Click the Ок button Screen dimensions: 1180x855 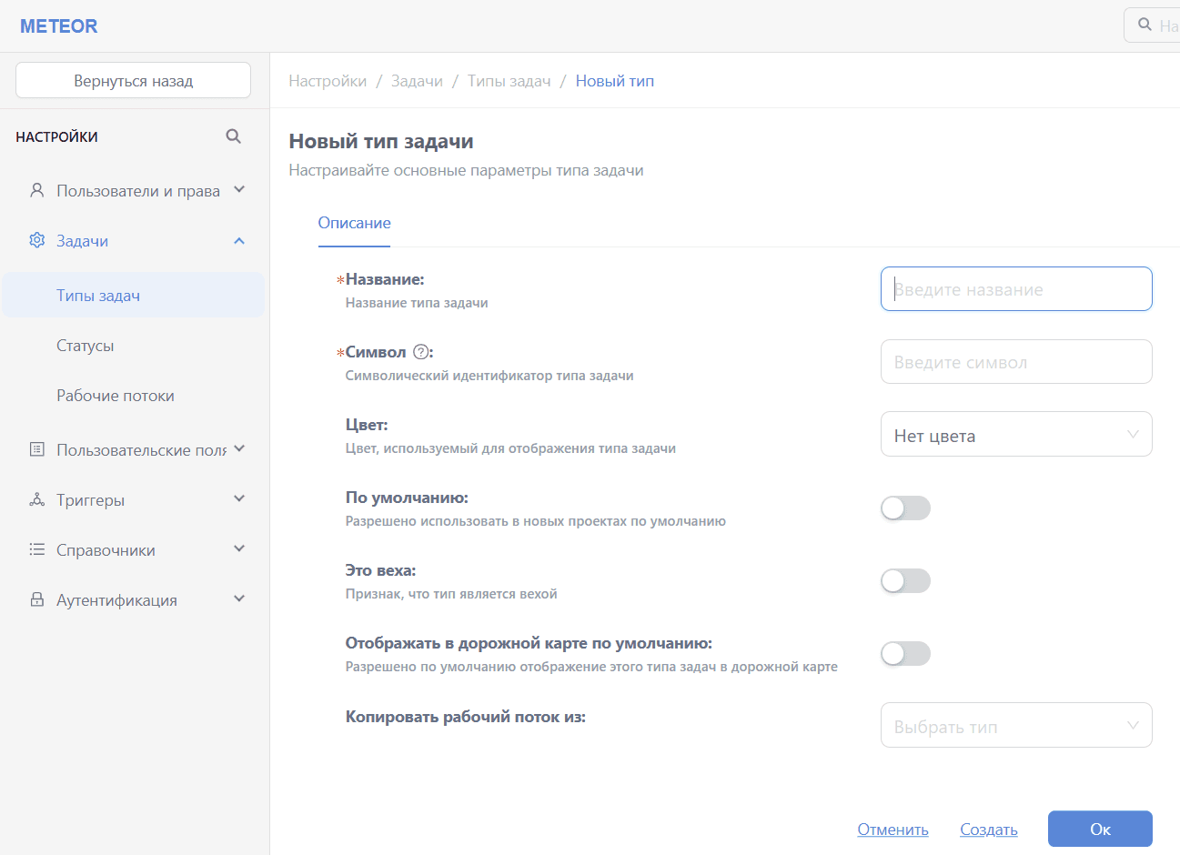pyautogui.click(x=1100, y=829)
